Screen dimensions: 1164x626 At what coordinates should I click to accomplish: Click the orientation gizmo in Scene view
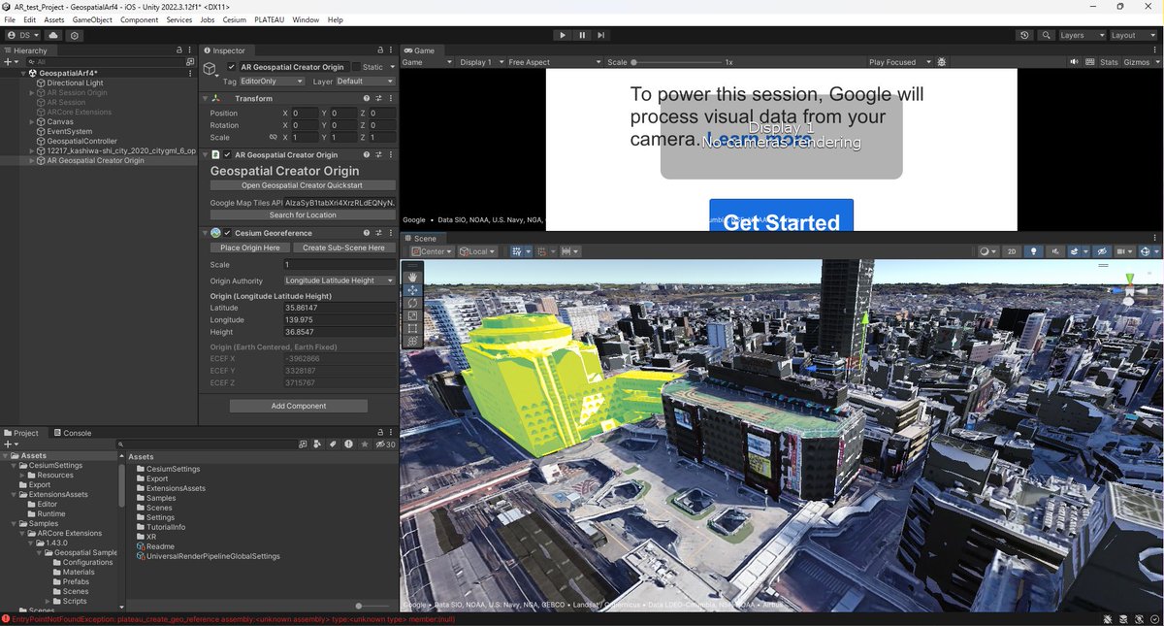(1129, 290)
